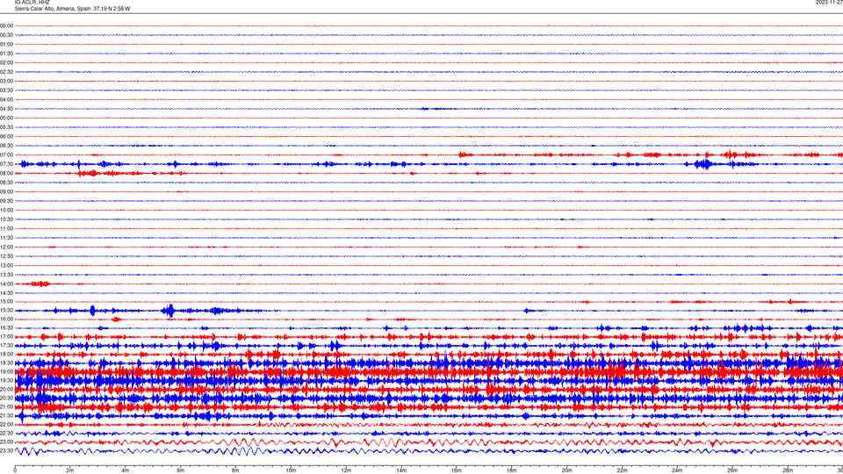The width and height of the screenshot is (843, 474).
Task: Click the 09:00 time row label
Action: tap(6, 191)
